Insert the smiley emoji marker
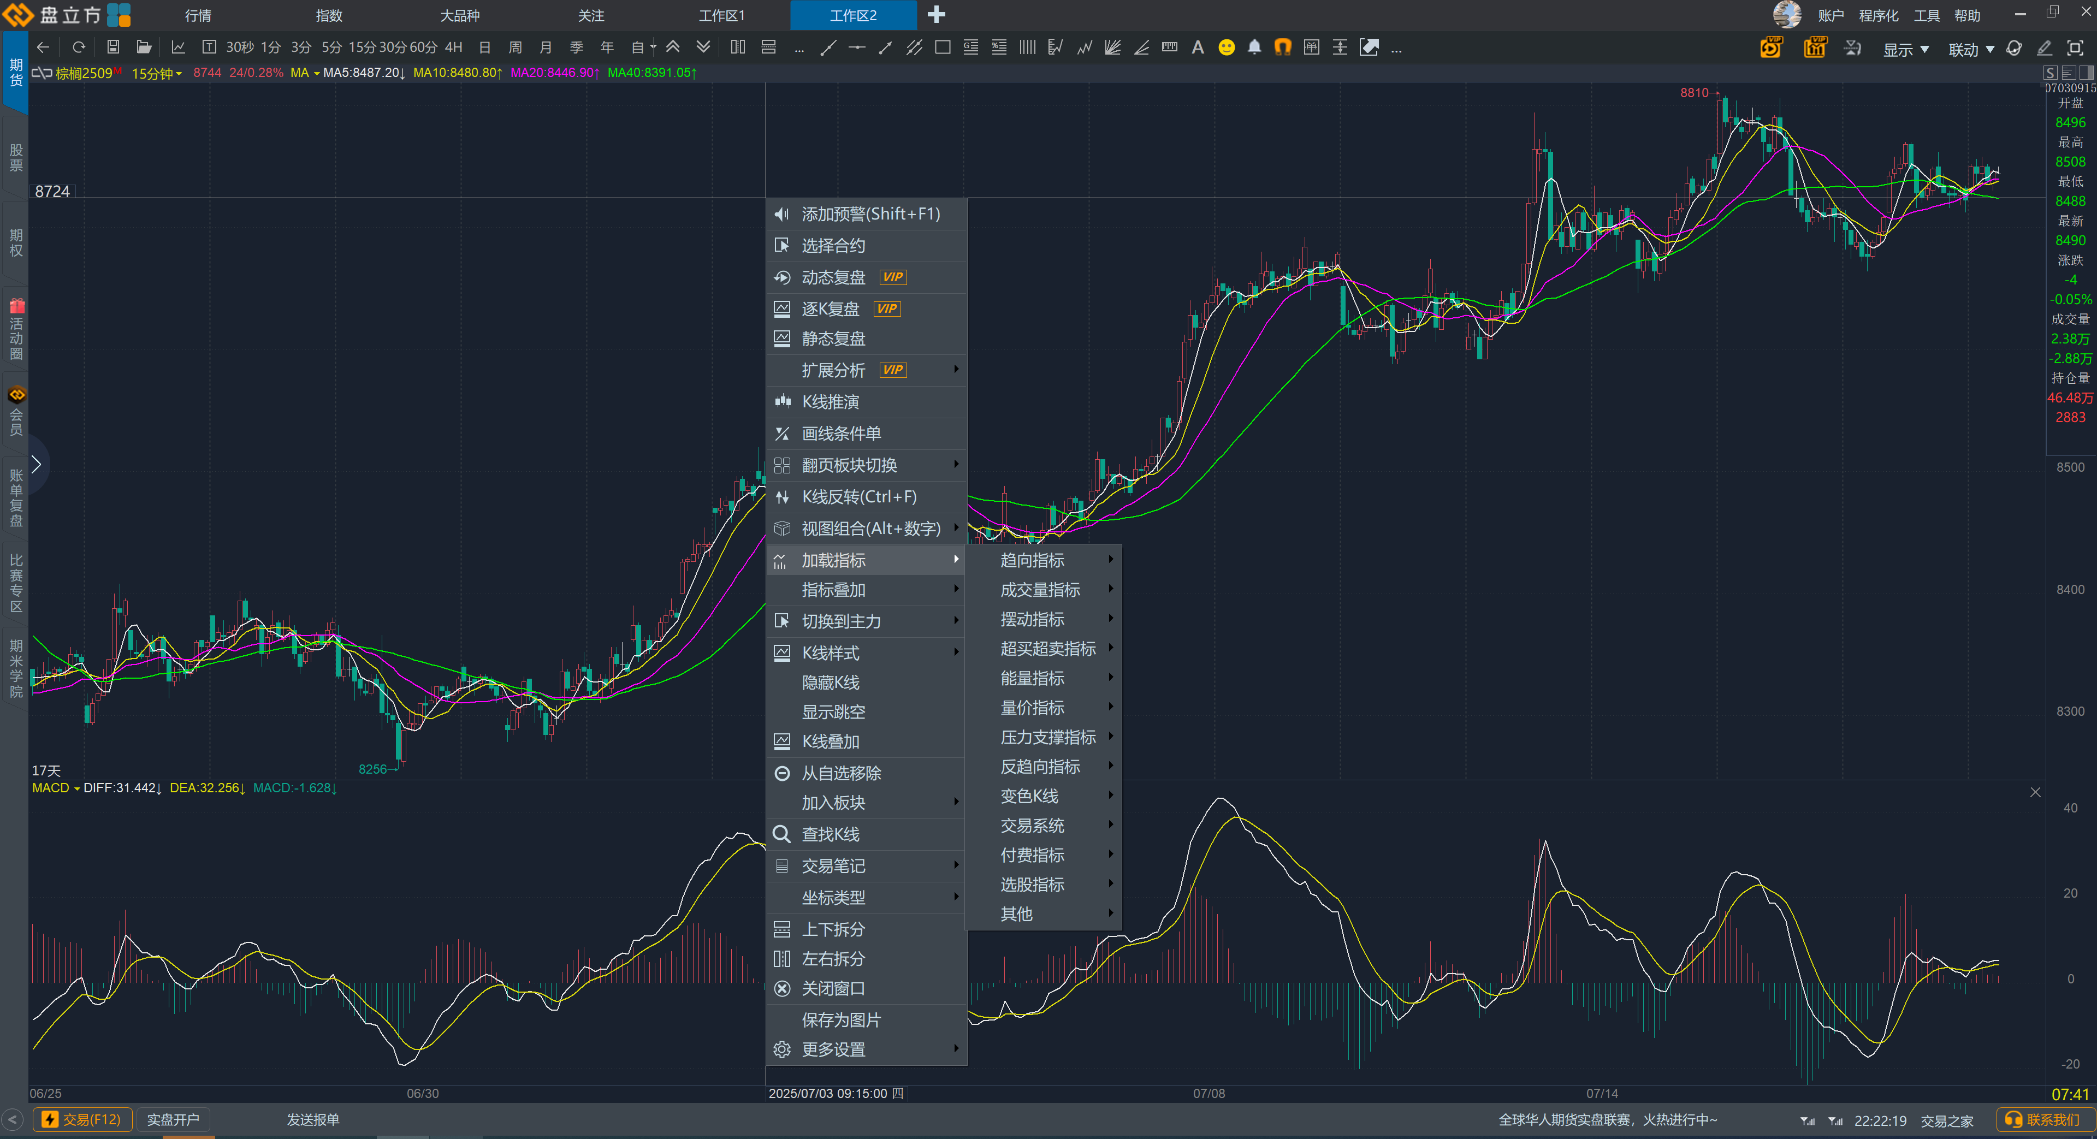The image size is (2097, 1139). click(1226, 47)
